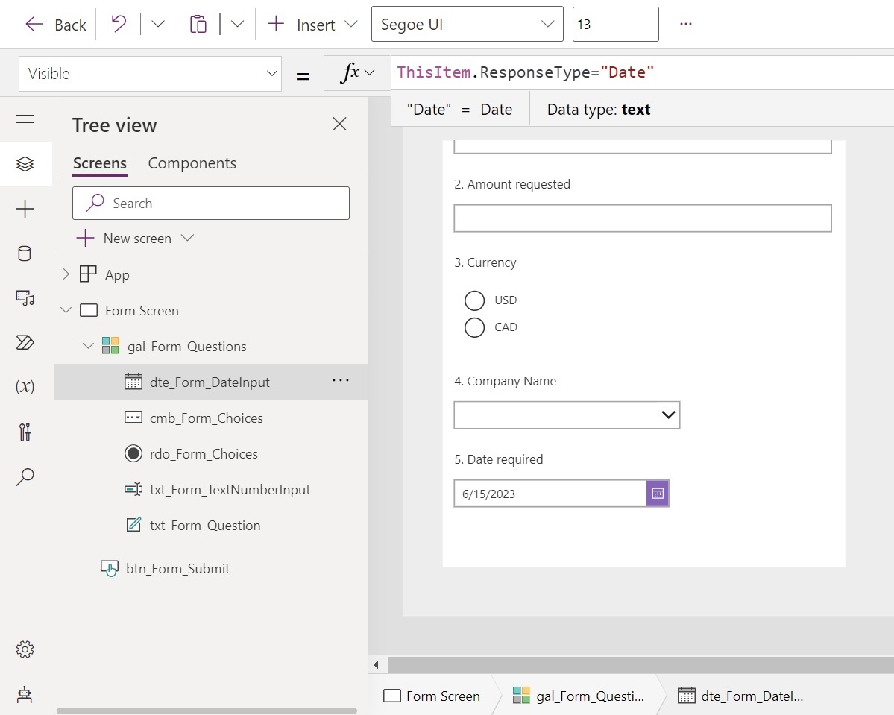Switch to the Screens tab
Viewport: 894px width, 715px height.
tap(99, 163)
